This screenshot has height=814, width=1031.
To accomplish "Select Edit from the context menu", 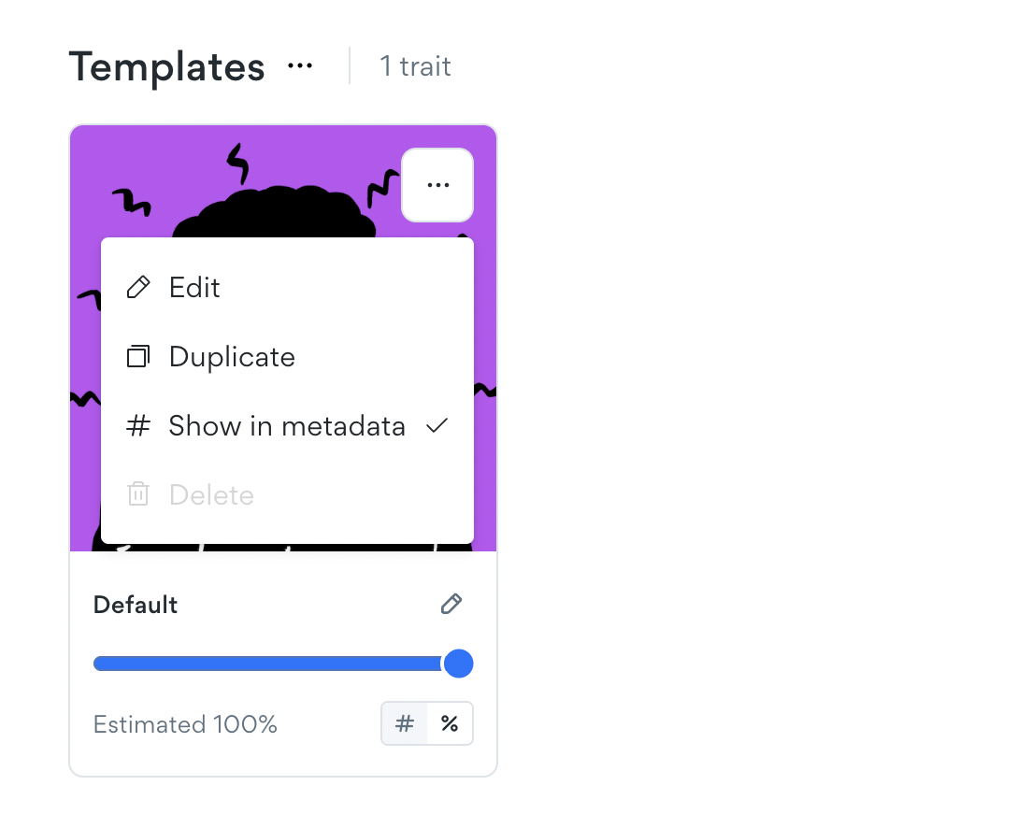I will (194, 288).
